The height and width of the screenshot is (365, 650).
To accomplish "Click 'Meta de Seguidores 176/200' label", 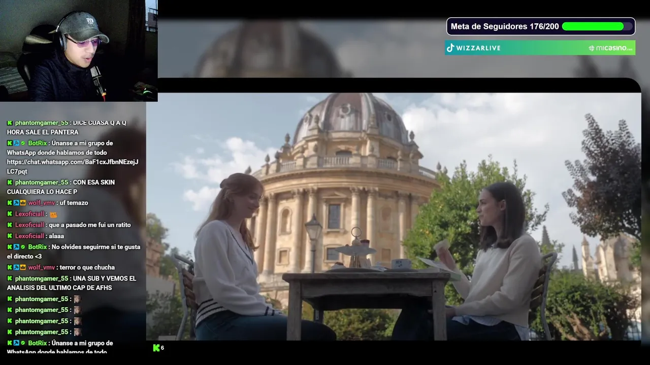I will (505, 26).
